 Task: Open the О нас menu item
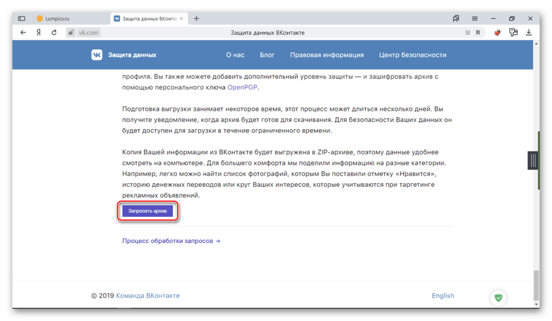point(235,55)
